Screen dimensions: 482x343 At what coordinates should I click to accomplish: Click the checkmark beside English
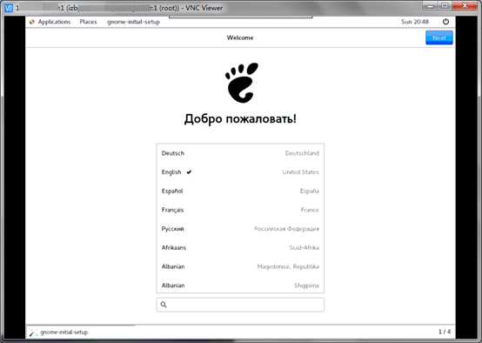[189, 172]
